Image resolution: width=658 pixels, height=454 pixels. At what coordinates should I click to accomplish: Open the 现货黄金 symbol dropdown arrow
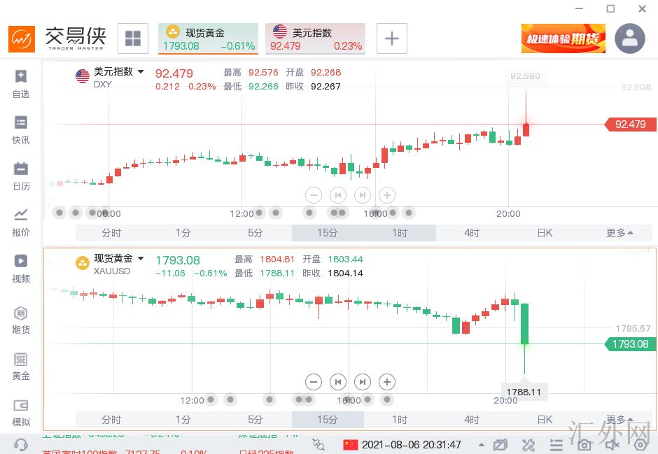(141, 259)
